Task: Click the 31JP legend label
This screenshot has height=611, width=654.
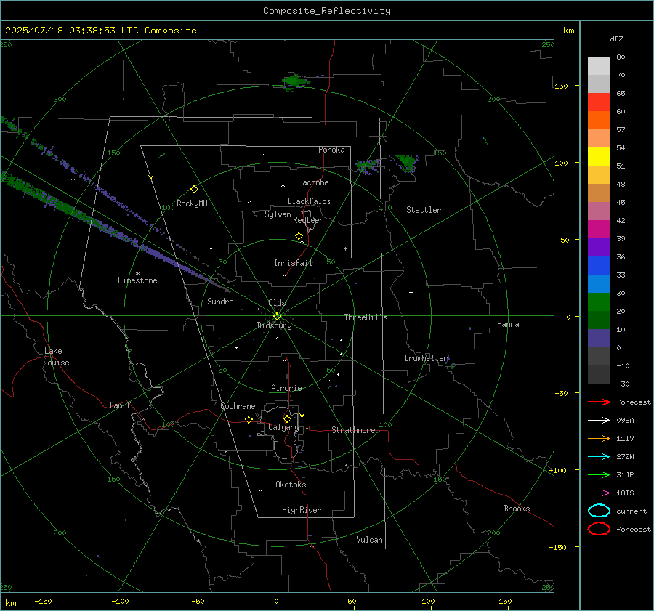Action: pyautogui.click(x=625, y=474)
